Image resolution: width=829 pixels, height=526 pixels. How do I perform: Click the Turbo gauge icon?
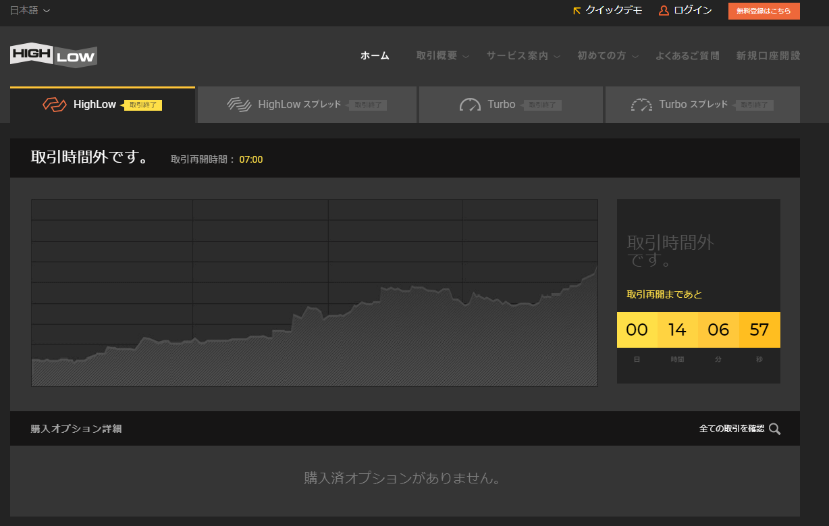pyautogui.click(x=470, y=105)
